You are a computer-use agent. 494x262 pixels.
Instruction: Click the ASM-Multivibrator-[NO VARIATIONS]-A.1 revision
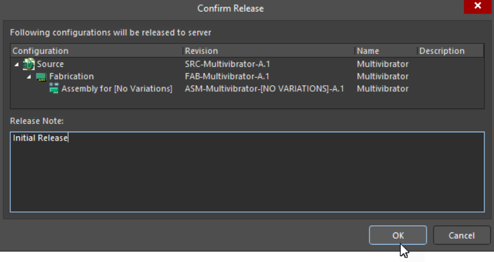(264, 89)
